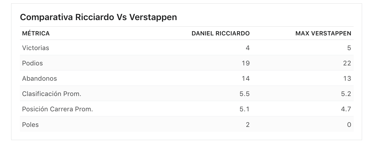Screen dimensions: 369x147
Task: Select Ricciardo's Podios value 19
Action: [246, 63]
